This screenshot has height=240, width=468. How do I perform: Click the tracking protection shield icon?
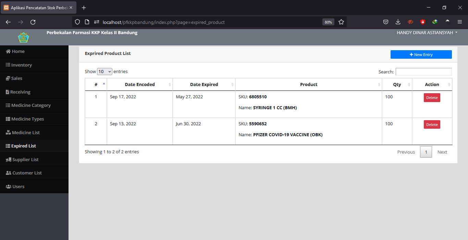tap(77, 22)
